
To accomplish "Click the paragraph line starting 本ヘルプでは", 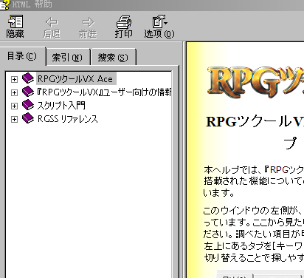I will [x=254, y=169].
